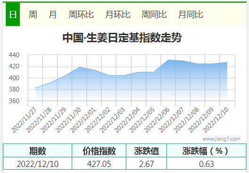Viewport: 249px width, 173px height.
Task: Click the 2022/11/27 x-axis date label
Action: pyautogui.click(x=24, y=120)
